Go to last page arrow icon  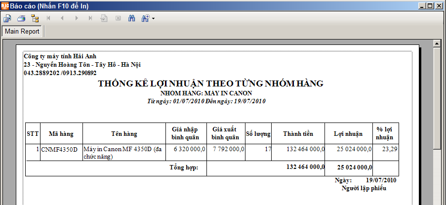tap(90, 18)
